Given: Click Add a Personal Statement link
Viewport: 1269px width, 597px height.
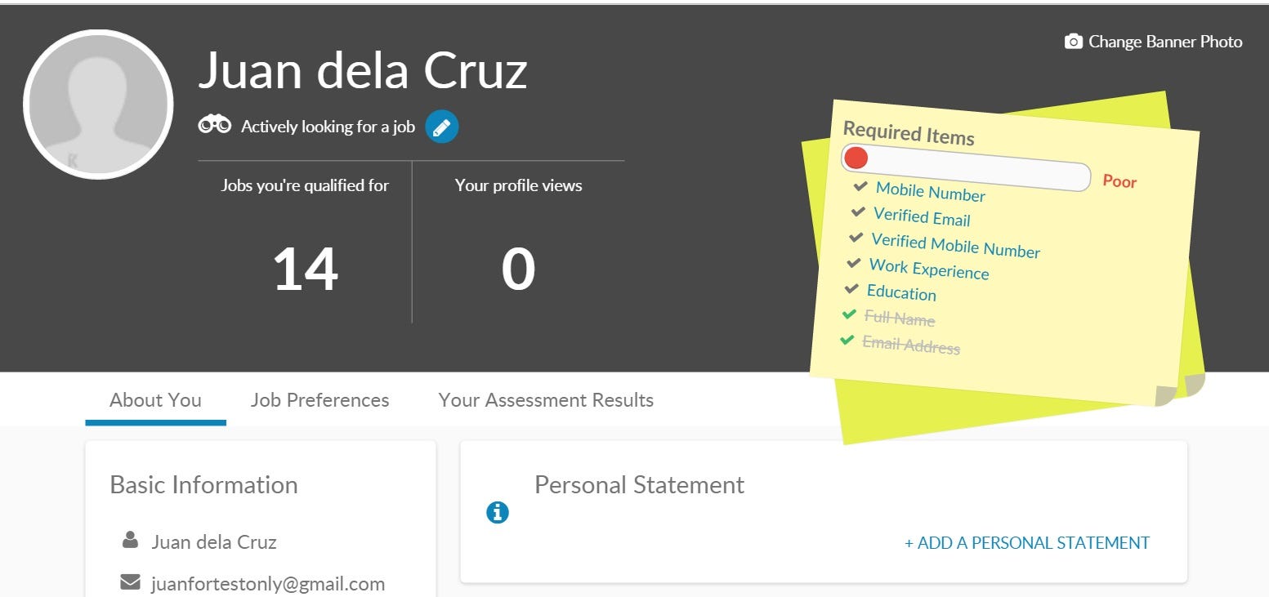Looking at the screenshot, I should (x=1026, y=542).
